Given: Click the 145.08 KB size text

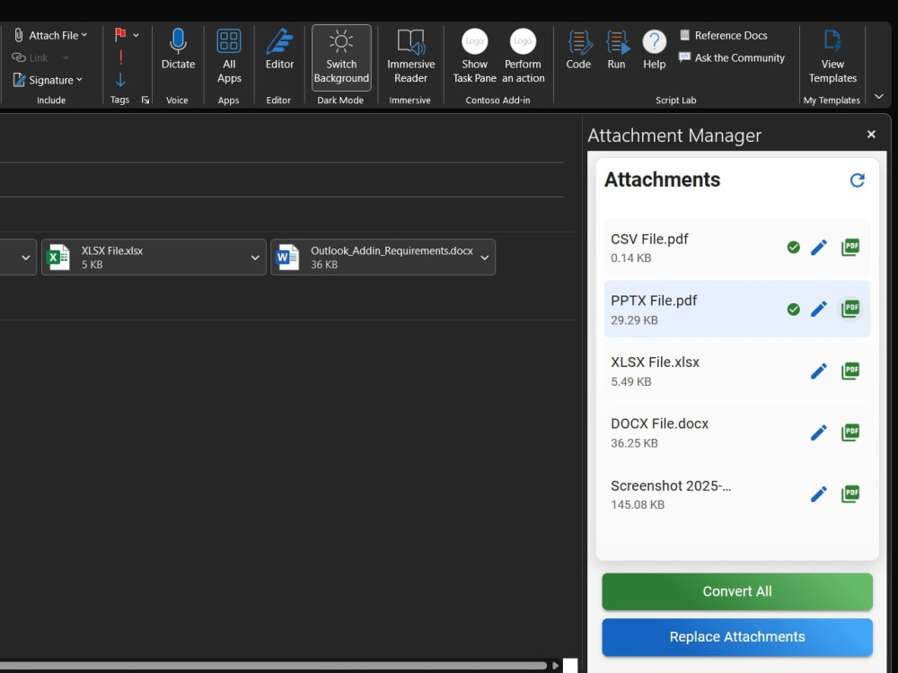Looking at the screenshot, I should pyautogui.click(x=638, y=504).
